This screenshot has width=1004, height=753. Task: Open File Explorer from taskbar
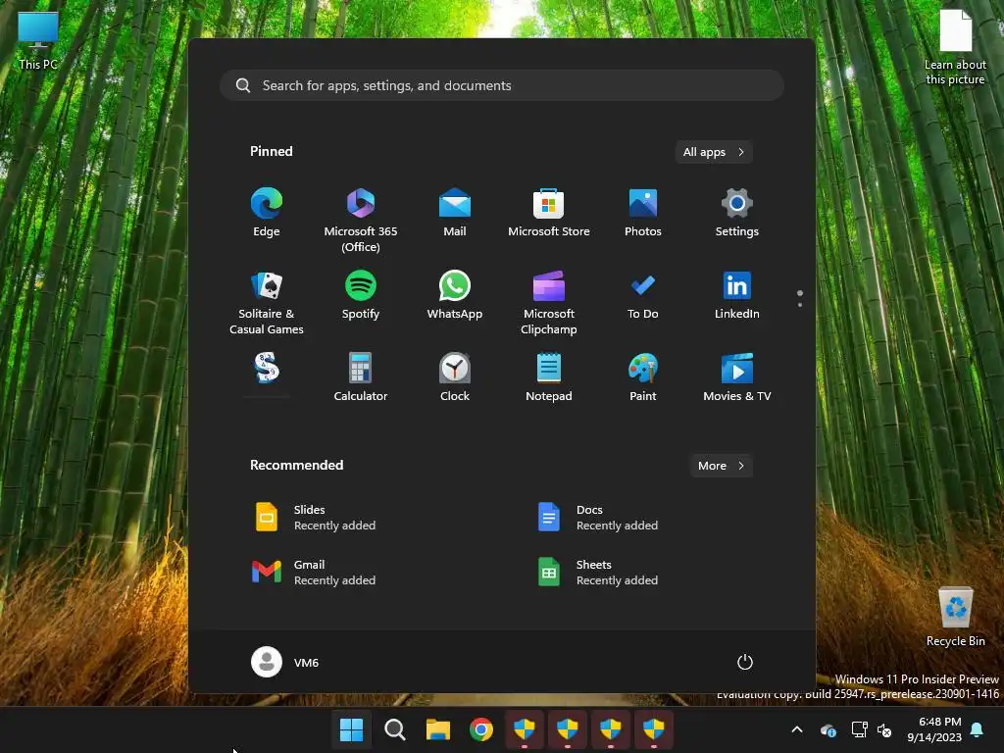pyautogui.click(x=438, y=729)
